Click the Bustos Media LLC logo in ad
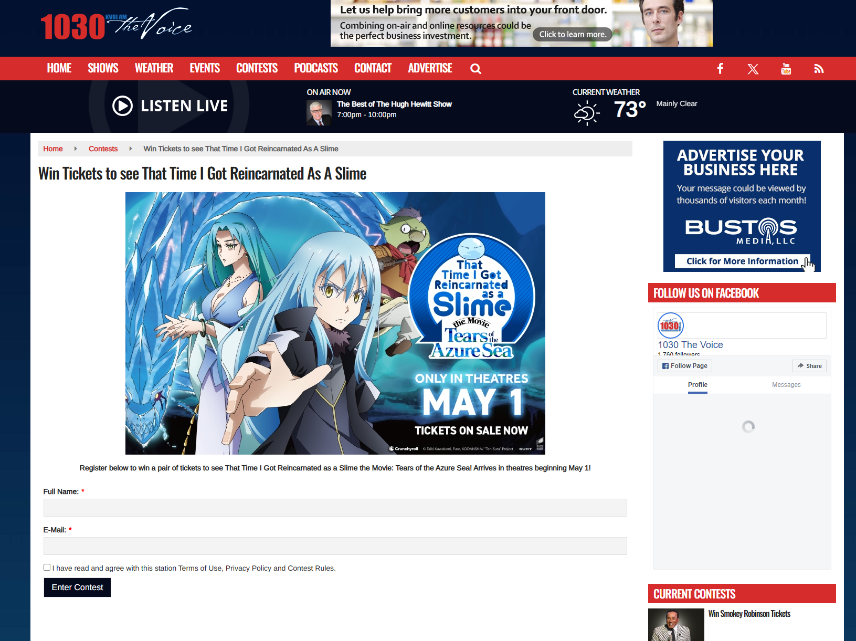 741,232
